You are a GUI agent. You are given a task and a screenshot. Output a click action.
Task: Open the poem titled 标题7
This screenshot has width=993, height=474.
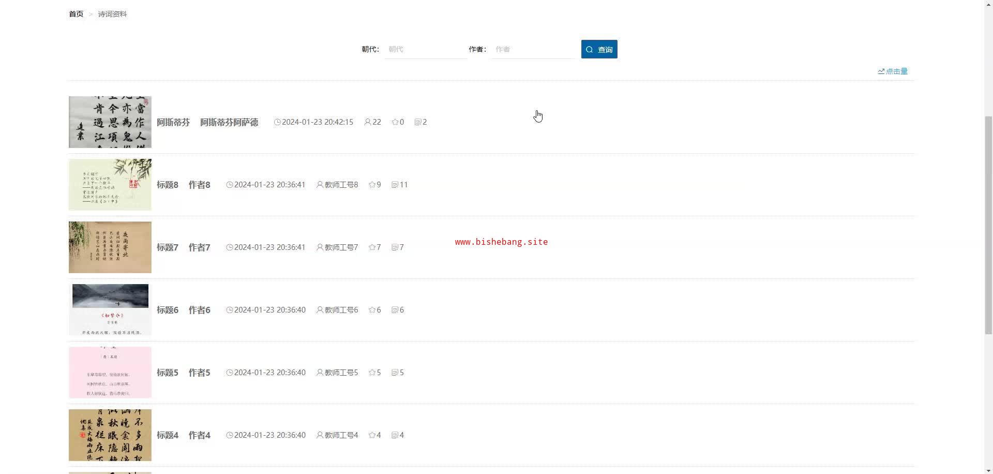(x=168, y=247)
